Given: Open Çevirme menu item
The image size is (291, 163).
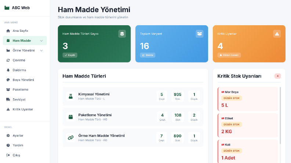Looking at the screenshot, I should (x=25, y=60).
